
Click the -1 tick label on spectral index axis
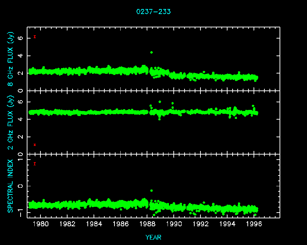pos(21,214)
